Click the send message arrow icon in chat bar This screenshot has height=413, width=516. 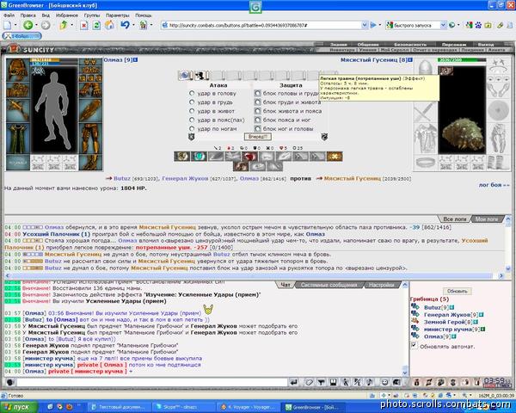point(294,382)
